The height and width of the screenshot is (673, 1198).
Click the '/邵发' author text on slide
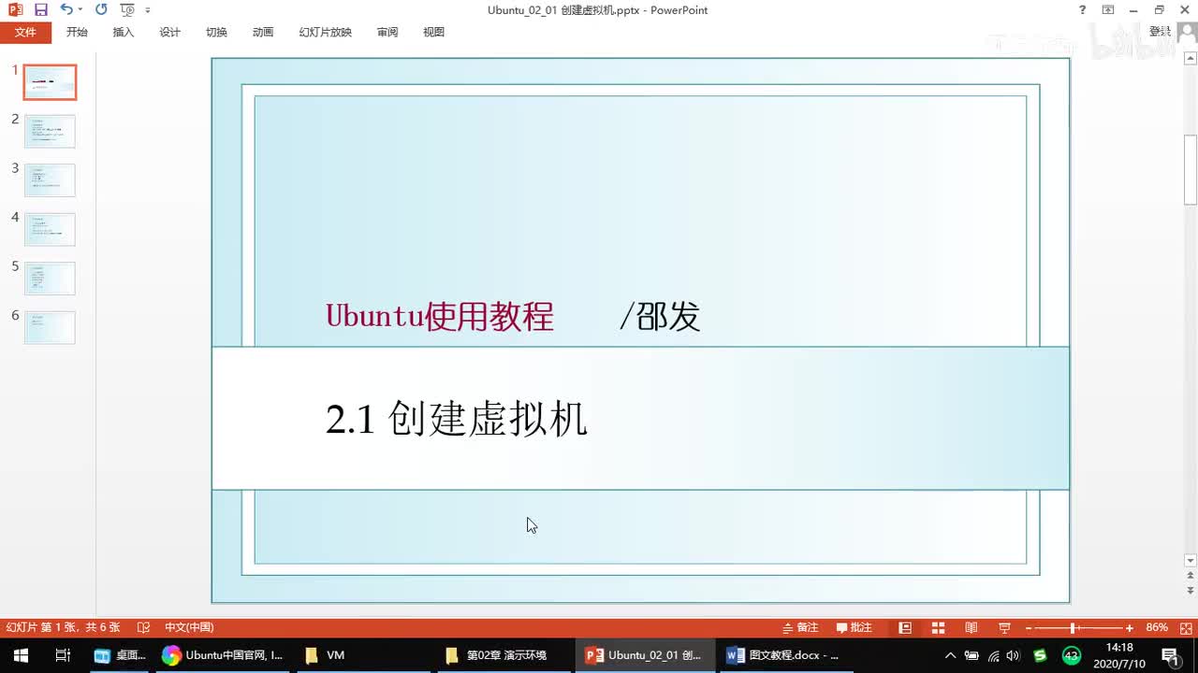coord(660,317)
